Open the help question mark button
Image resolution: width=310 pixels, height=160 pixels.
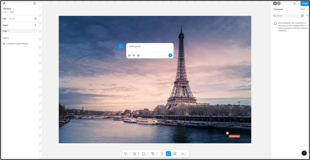[x=304, y=153]
